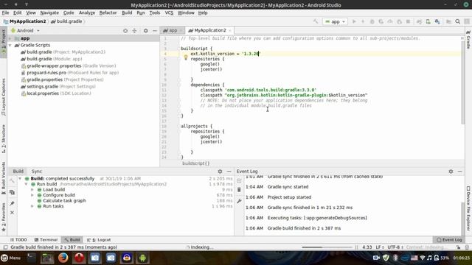The height and width of the screenshot is (265, 472).
Task: Click Sync Project with Gradle Files icon
Action: tap(419, 21)
